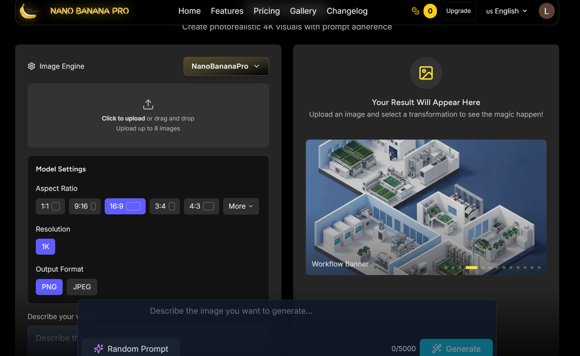This screenshot has height=356, width=580.
Task: Open the NanoBananaPro engine dropdown
Action: point(226,66)
